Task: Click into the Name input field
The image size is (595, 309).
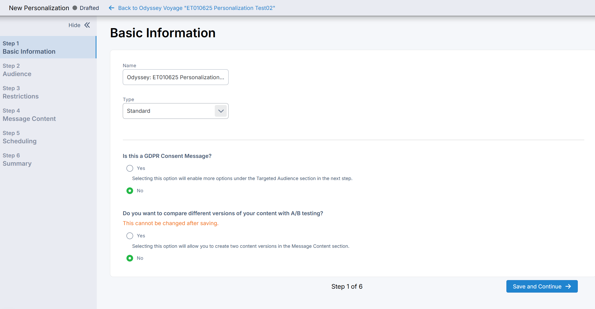Action: coord(175,77)
